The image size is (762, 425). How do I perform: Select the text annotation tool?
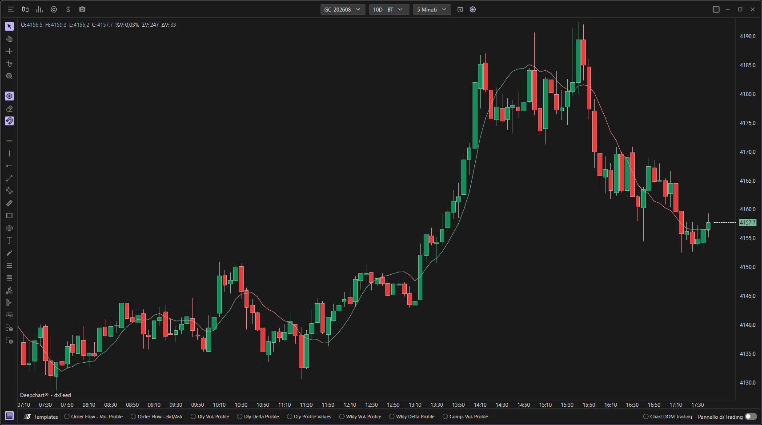click(9, 241)
